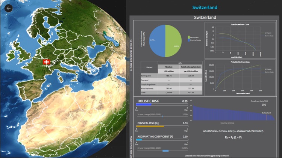
Task: Select Earthquake absolute value 786.78
Action: click(169, 76)
